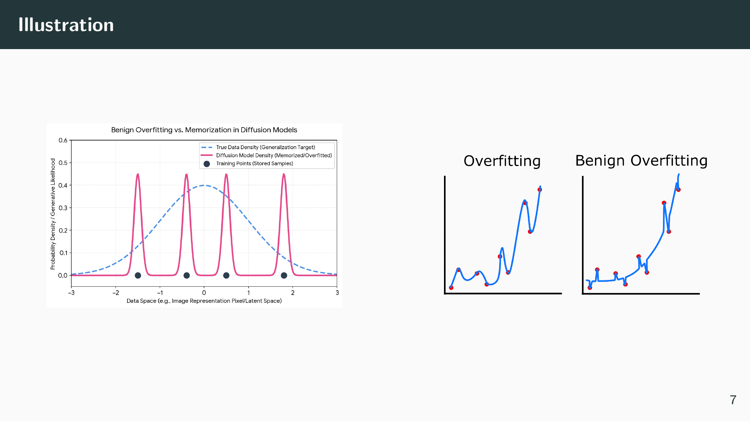This screenshot has height=422, width=750.
Task: Select the x-axis label "Data Space" text
Action: point(204,301)
